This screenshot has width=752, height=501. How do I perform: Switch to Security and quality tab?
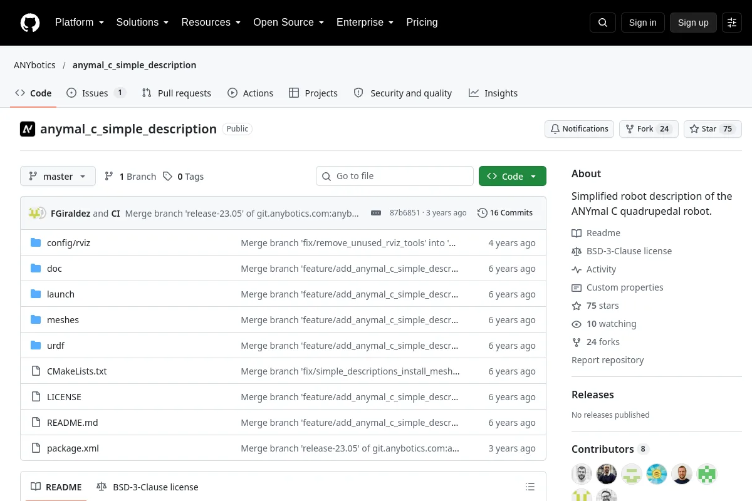coord(403,93)
